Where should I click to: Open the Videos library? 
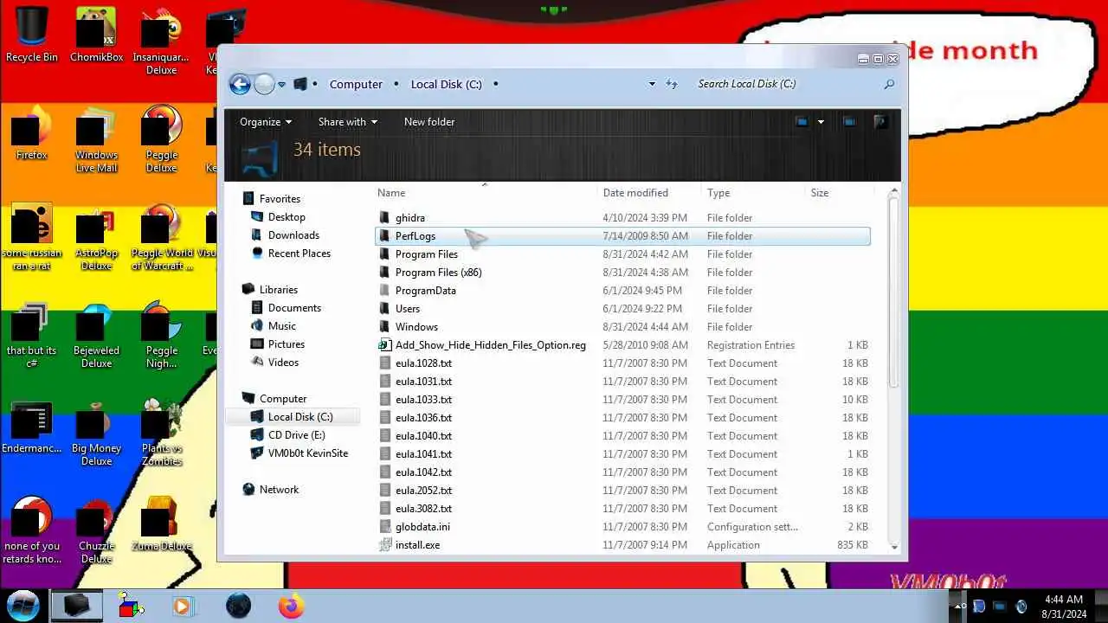pos(275,363)
